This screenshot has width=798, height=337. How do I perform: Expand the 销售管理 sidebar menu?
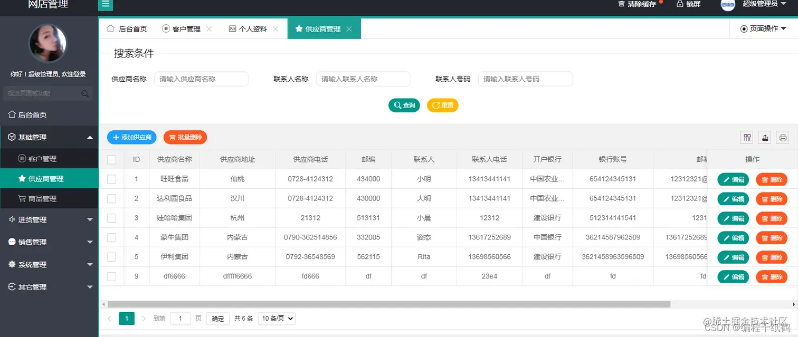[49, 242]
